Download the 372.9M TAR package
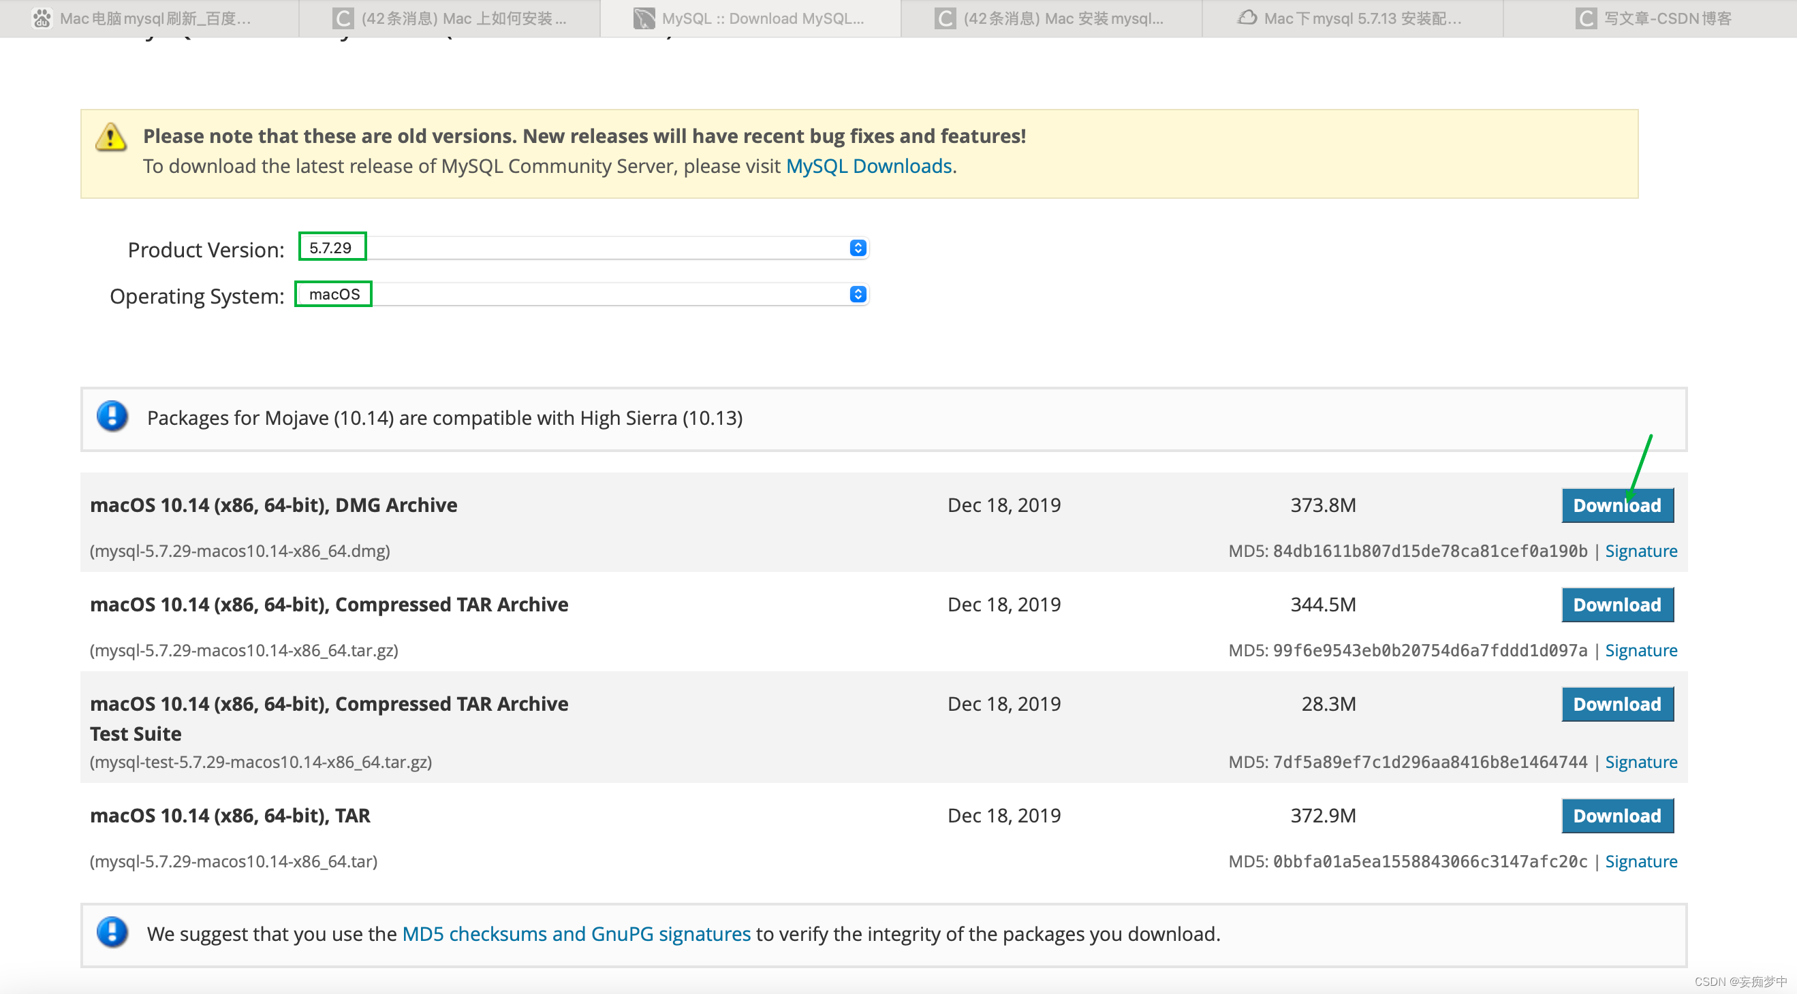Image resolution: width=1797 pixels, height=994 pixels. click(x=1617, y=816)
